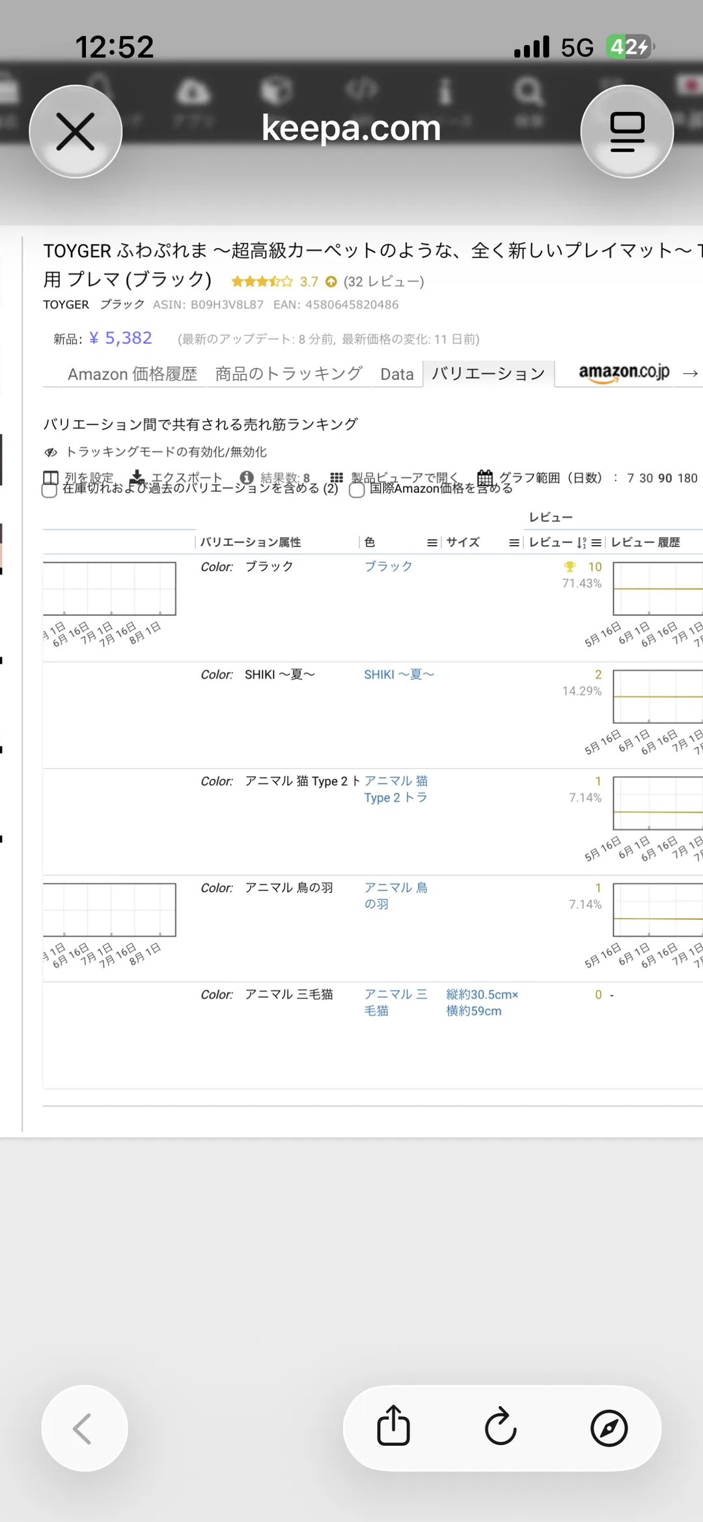Reload the page
The width and height of the screenshot is (703, 1522).
tap(501, 1428)
